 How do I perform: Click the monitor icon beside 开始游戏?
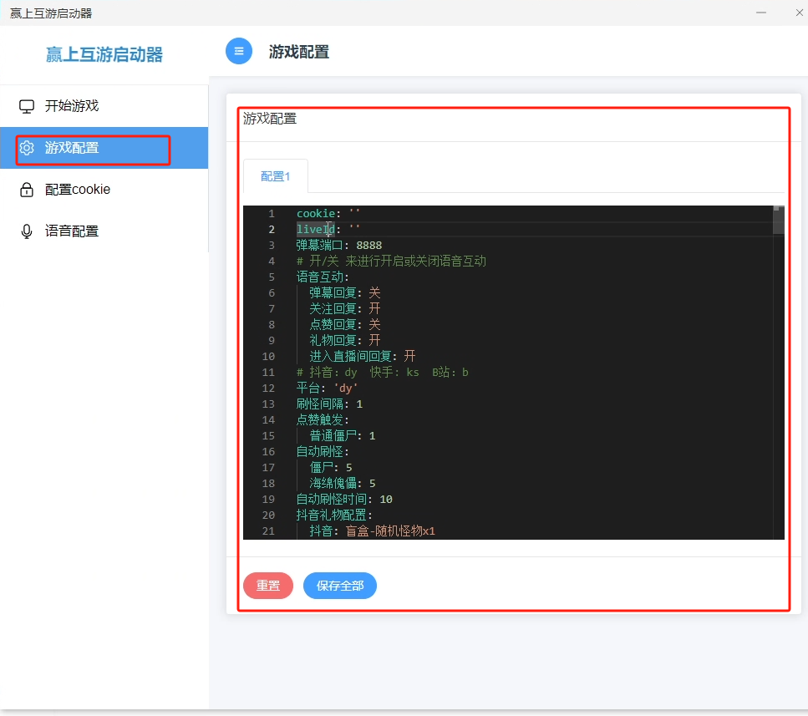pyautogui.click(x=27, y=106)
